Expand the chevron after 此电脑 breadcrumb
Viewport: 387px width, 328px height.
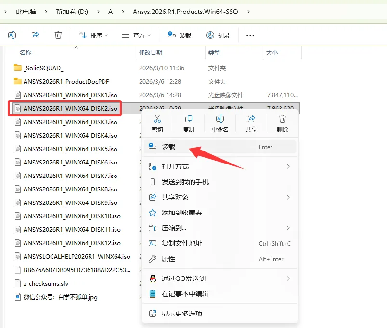click(x=46, y=12)
